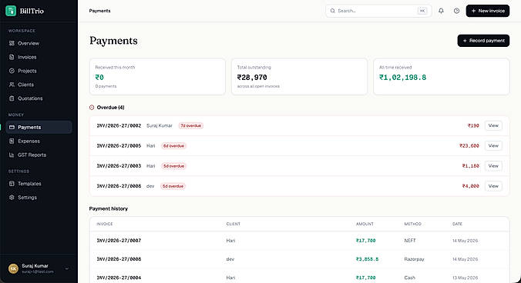This screenshot has width=521, height=283.
Task: Click the NEFT method cell
Action: coord(410,241)
